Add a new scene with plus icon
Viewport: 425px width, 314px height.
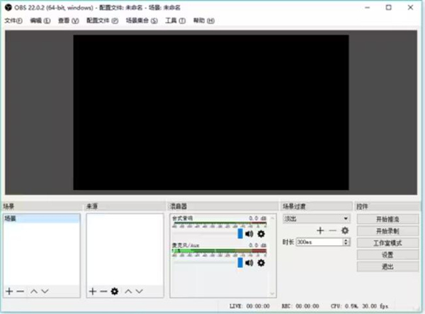point(9,291)
